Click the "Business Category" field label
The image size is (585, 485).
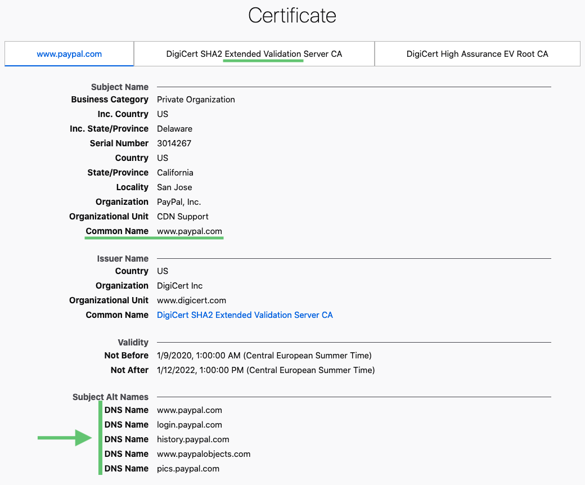(x=110, y=100)
